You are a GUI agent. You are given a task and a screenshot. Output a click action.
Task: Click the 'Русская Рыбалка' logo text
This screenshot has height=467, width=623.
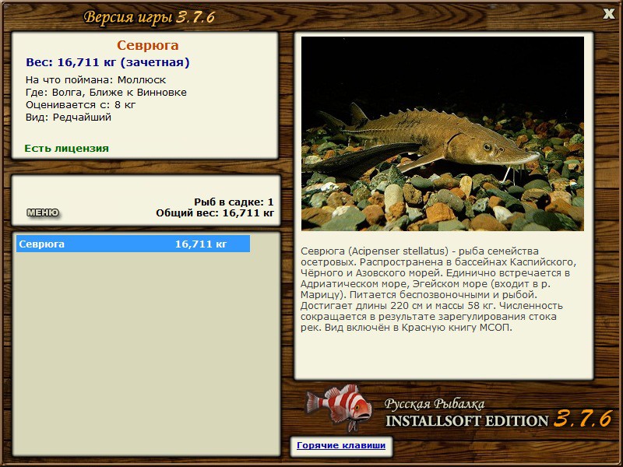coord(435,404)
